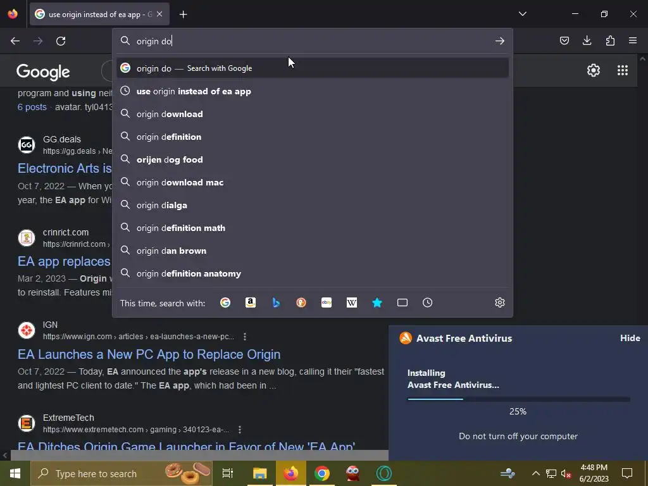This screenshot has height=486, width=648.
Task: Open 'EA Launches a New PC App to Replace Origin'
Action: (x=149, y=354)
